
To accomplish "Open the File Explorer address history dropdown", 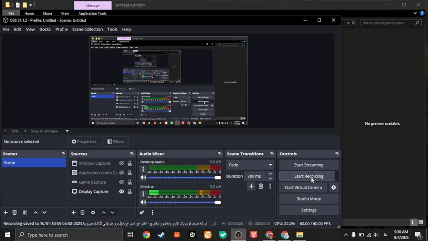I will (348, 23).
